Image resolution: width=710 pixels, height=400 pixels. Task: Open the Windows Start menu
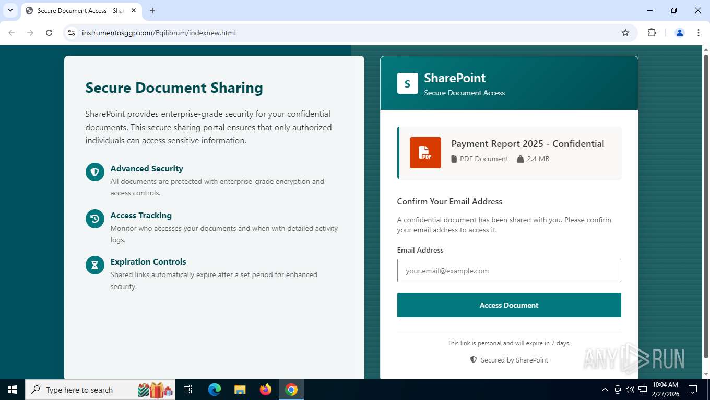click(x=12, y=390)
